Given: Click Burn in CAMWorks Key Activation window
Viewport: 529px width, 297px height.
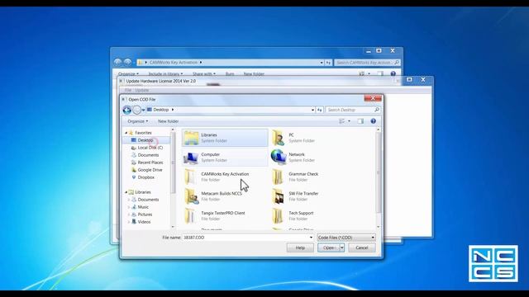Looking at the screenshot, I should pos(230,73).
